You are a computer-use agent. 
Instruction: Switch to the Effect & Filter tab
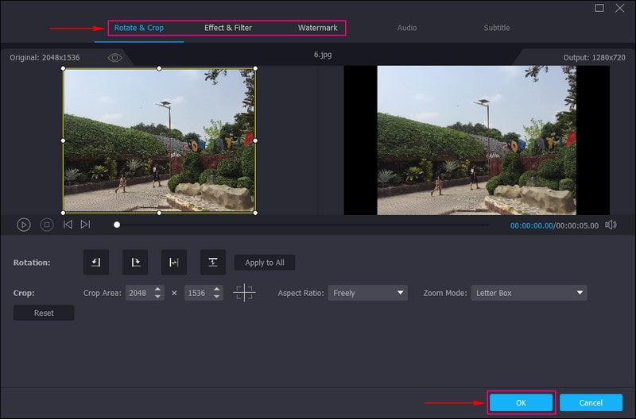point(228,28)
